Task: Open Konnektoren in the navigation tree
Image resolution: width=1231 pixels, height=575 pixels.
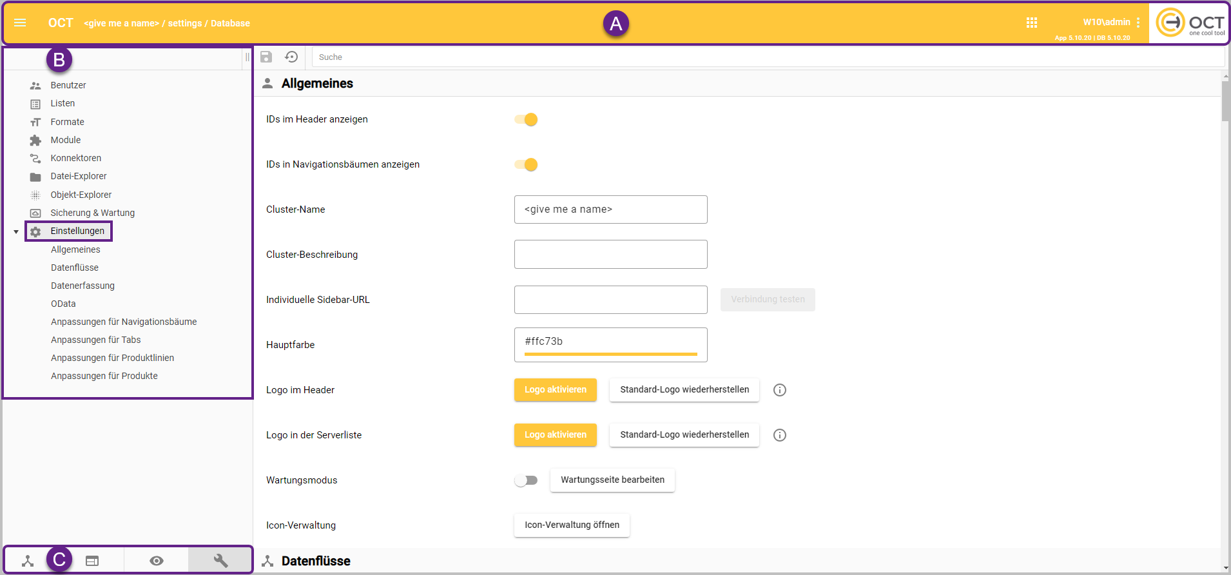Action: [x=75, y=158]
